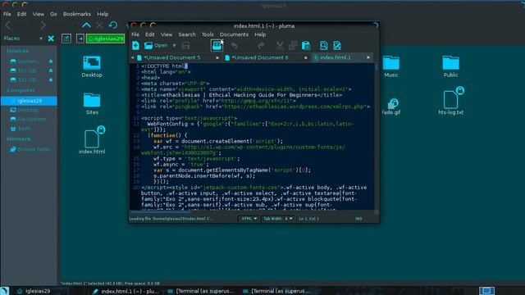Open file manager Bookmarks menu
525x295 pixels.
coord(76,14)
